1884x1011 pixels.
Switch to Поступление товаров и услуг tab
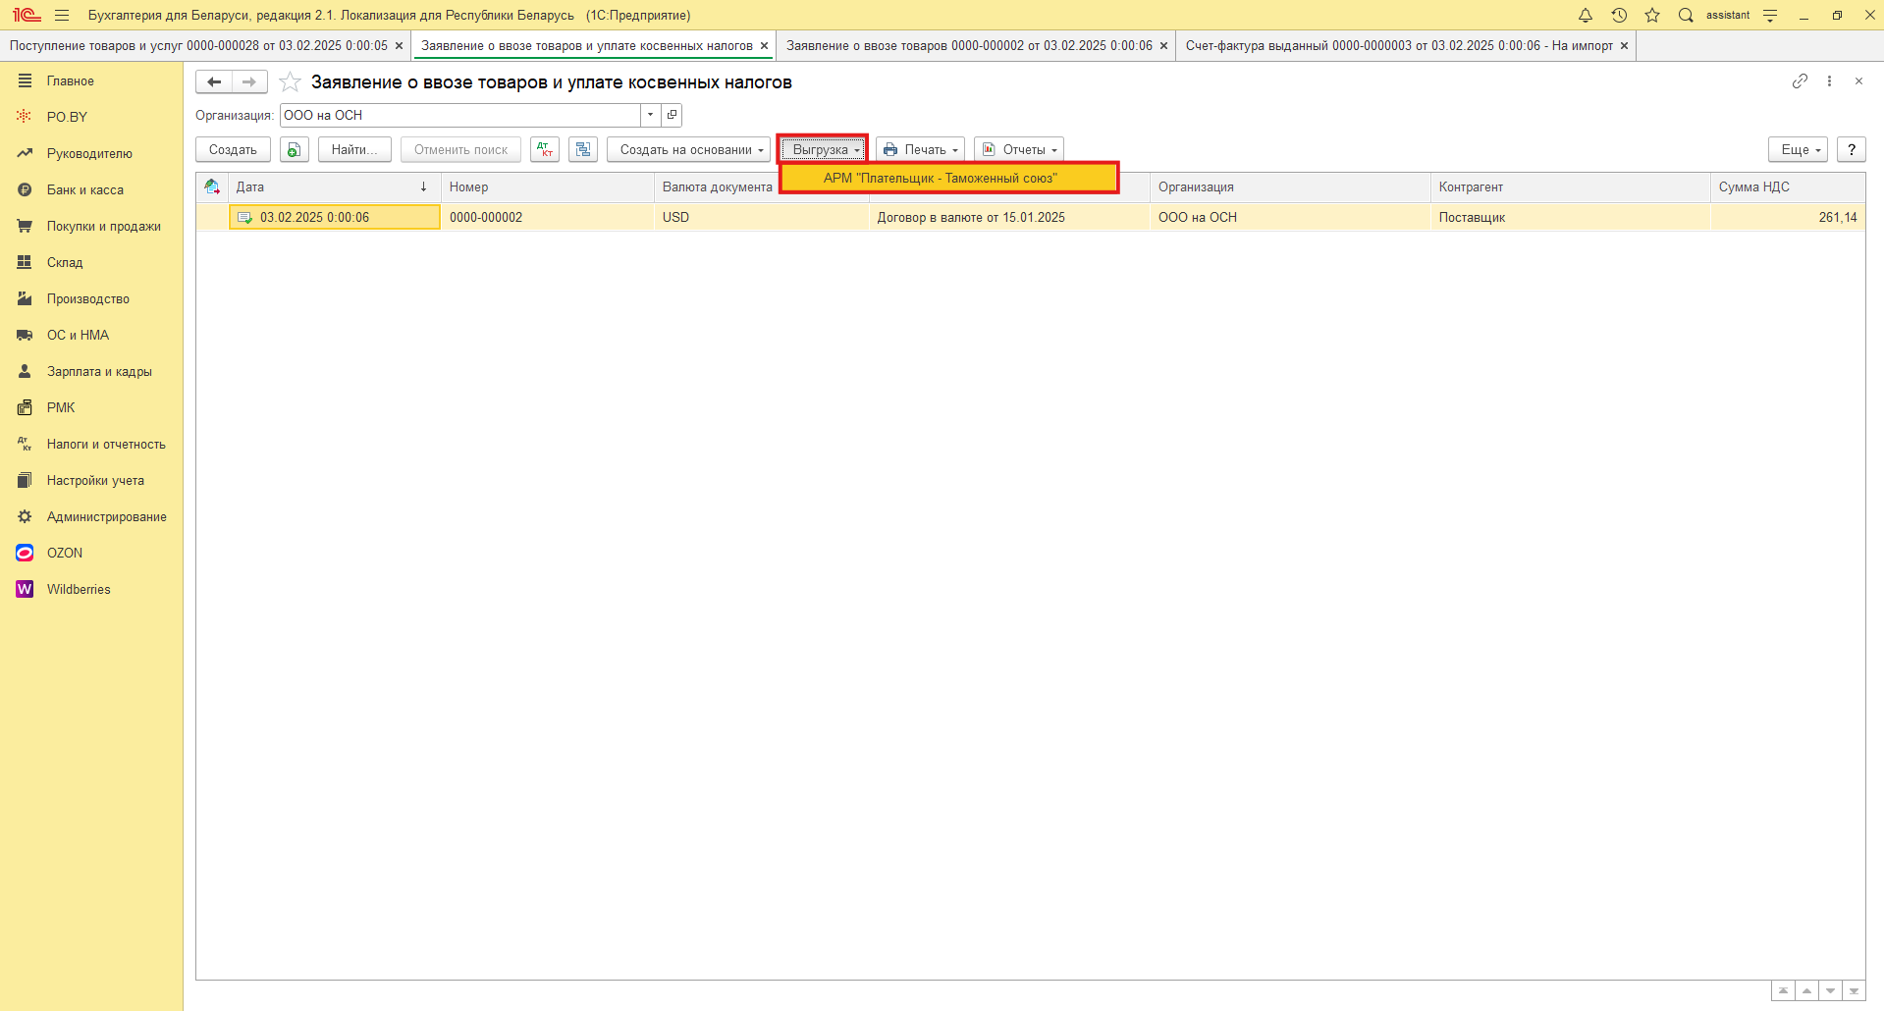point(198,45)
